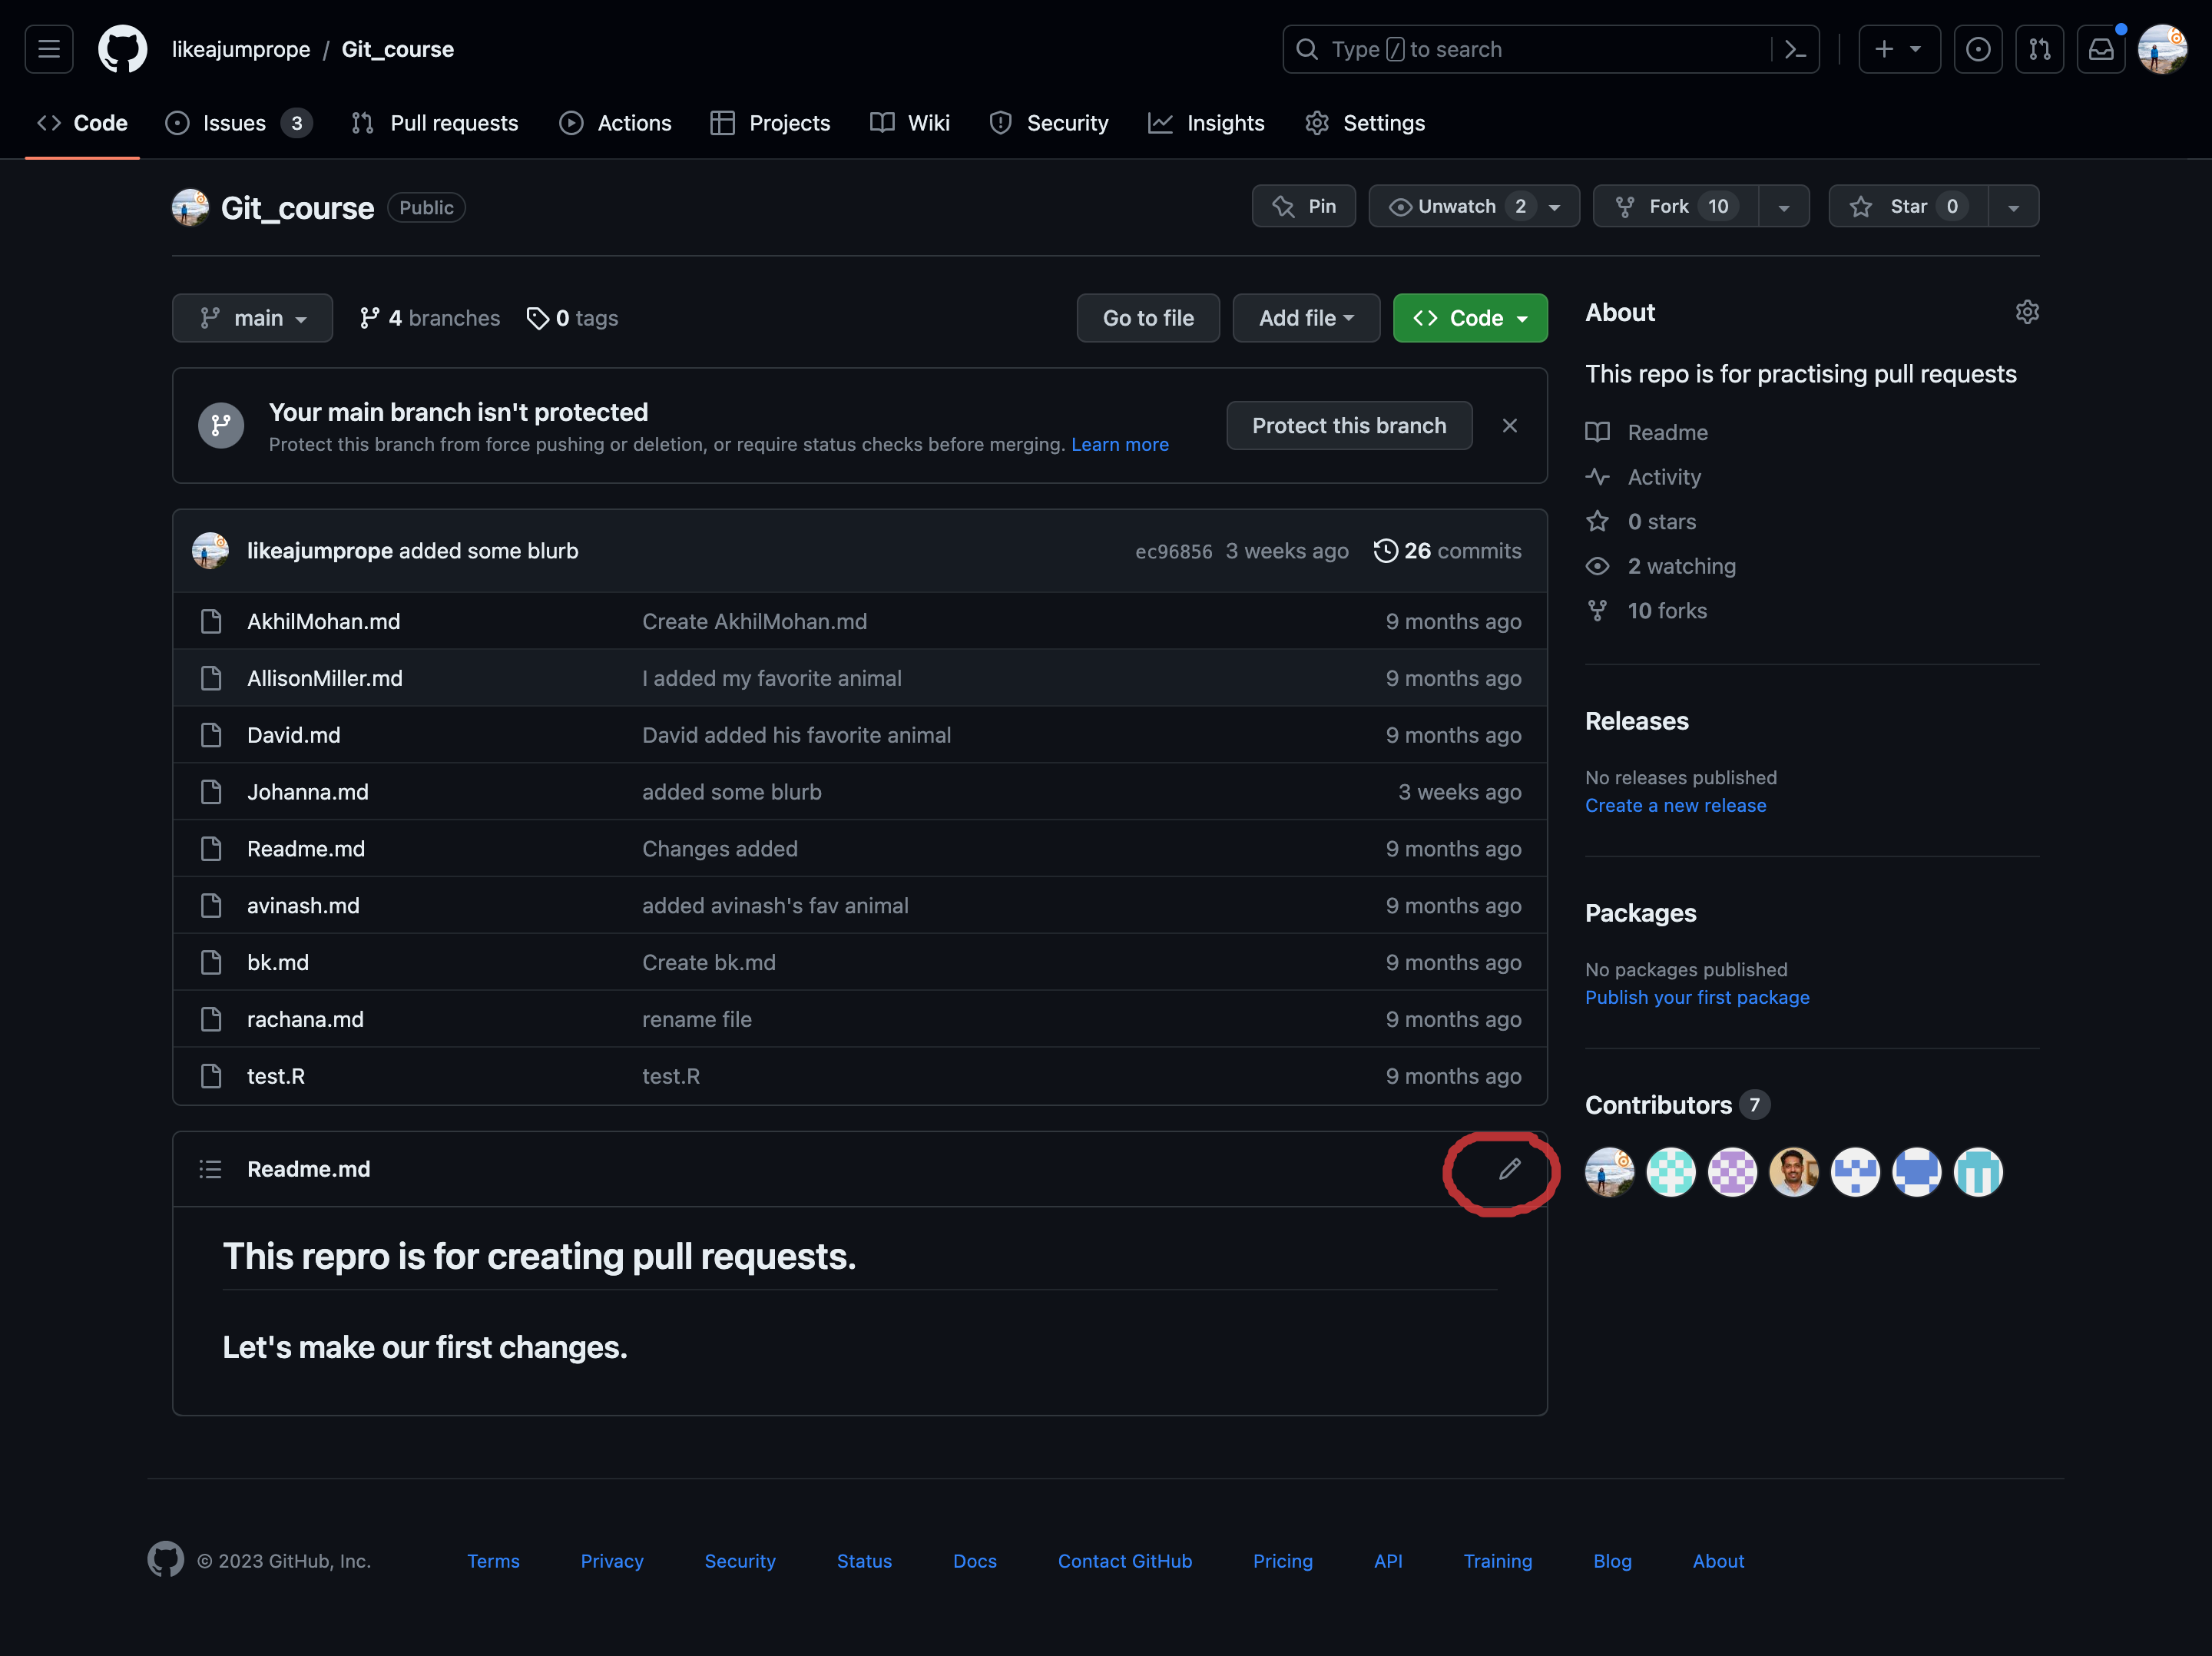Open the Johanna.md file
Screen dimensions: 2212x1656
(308, 792)
